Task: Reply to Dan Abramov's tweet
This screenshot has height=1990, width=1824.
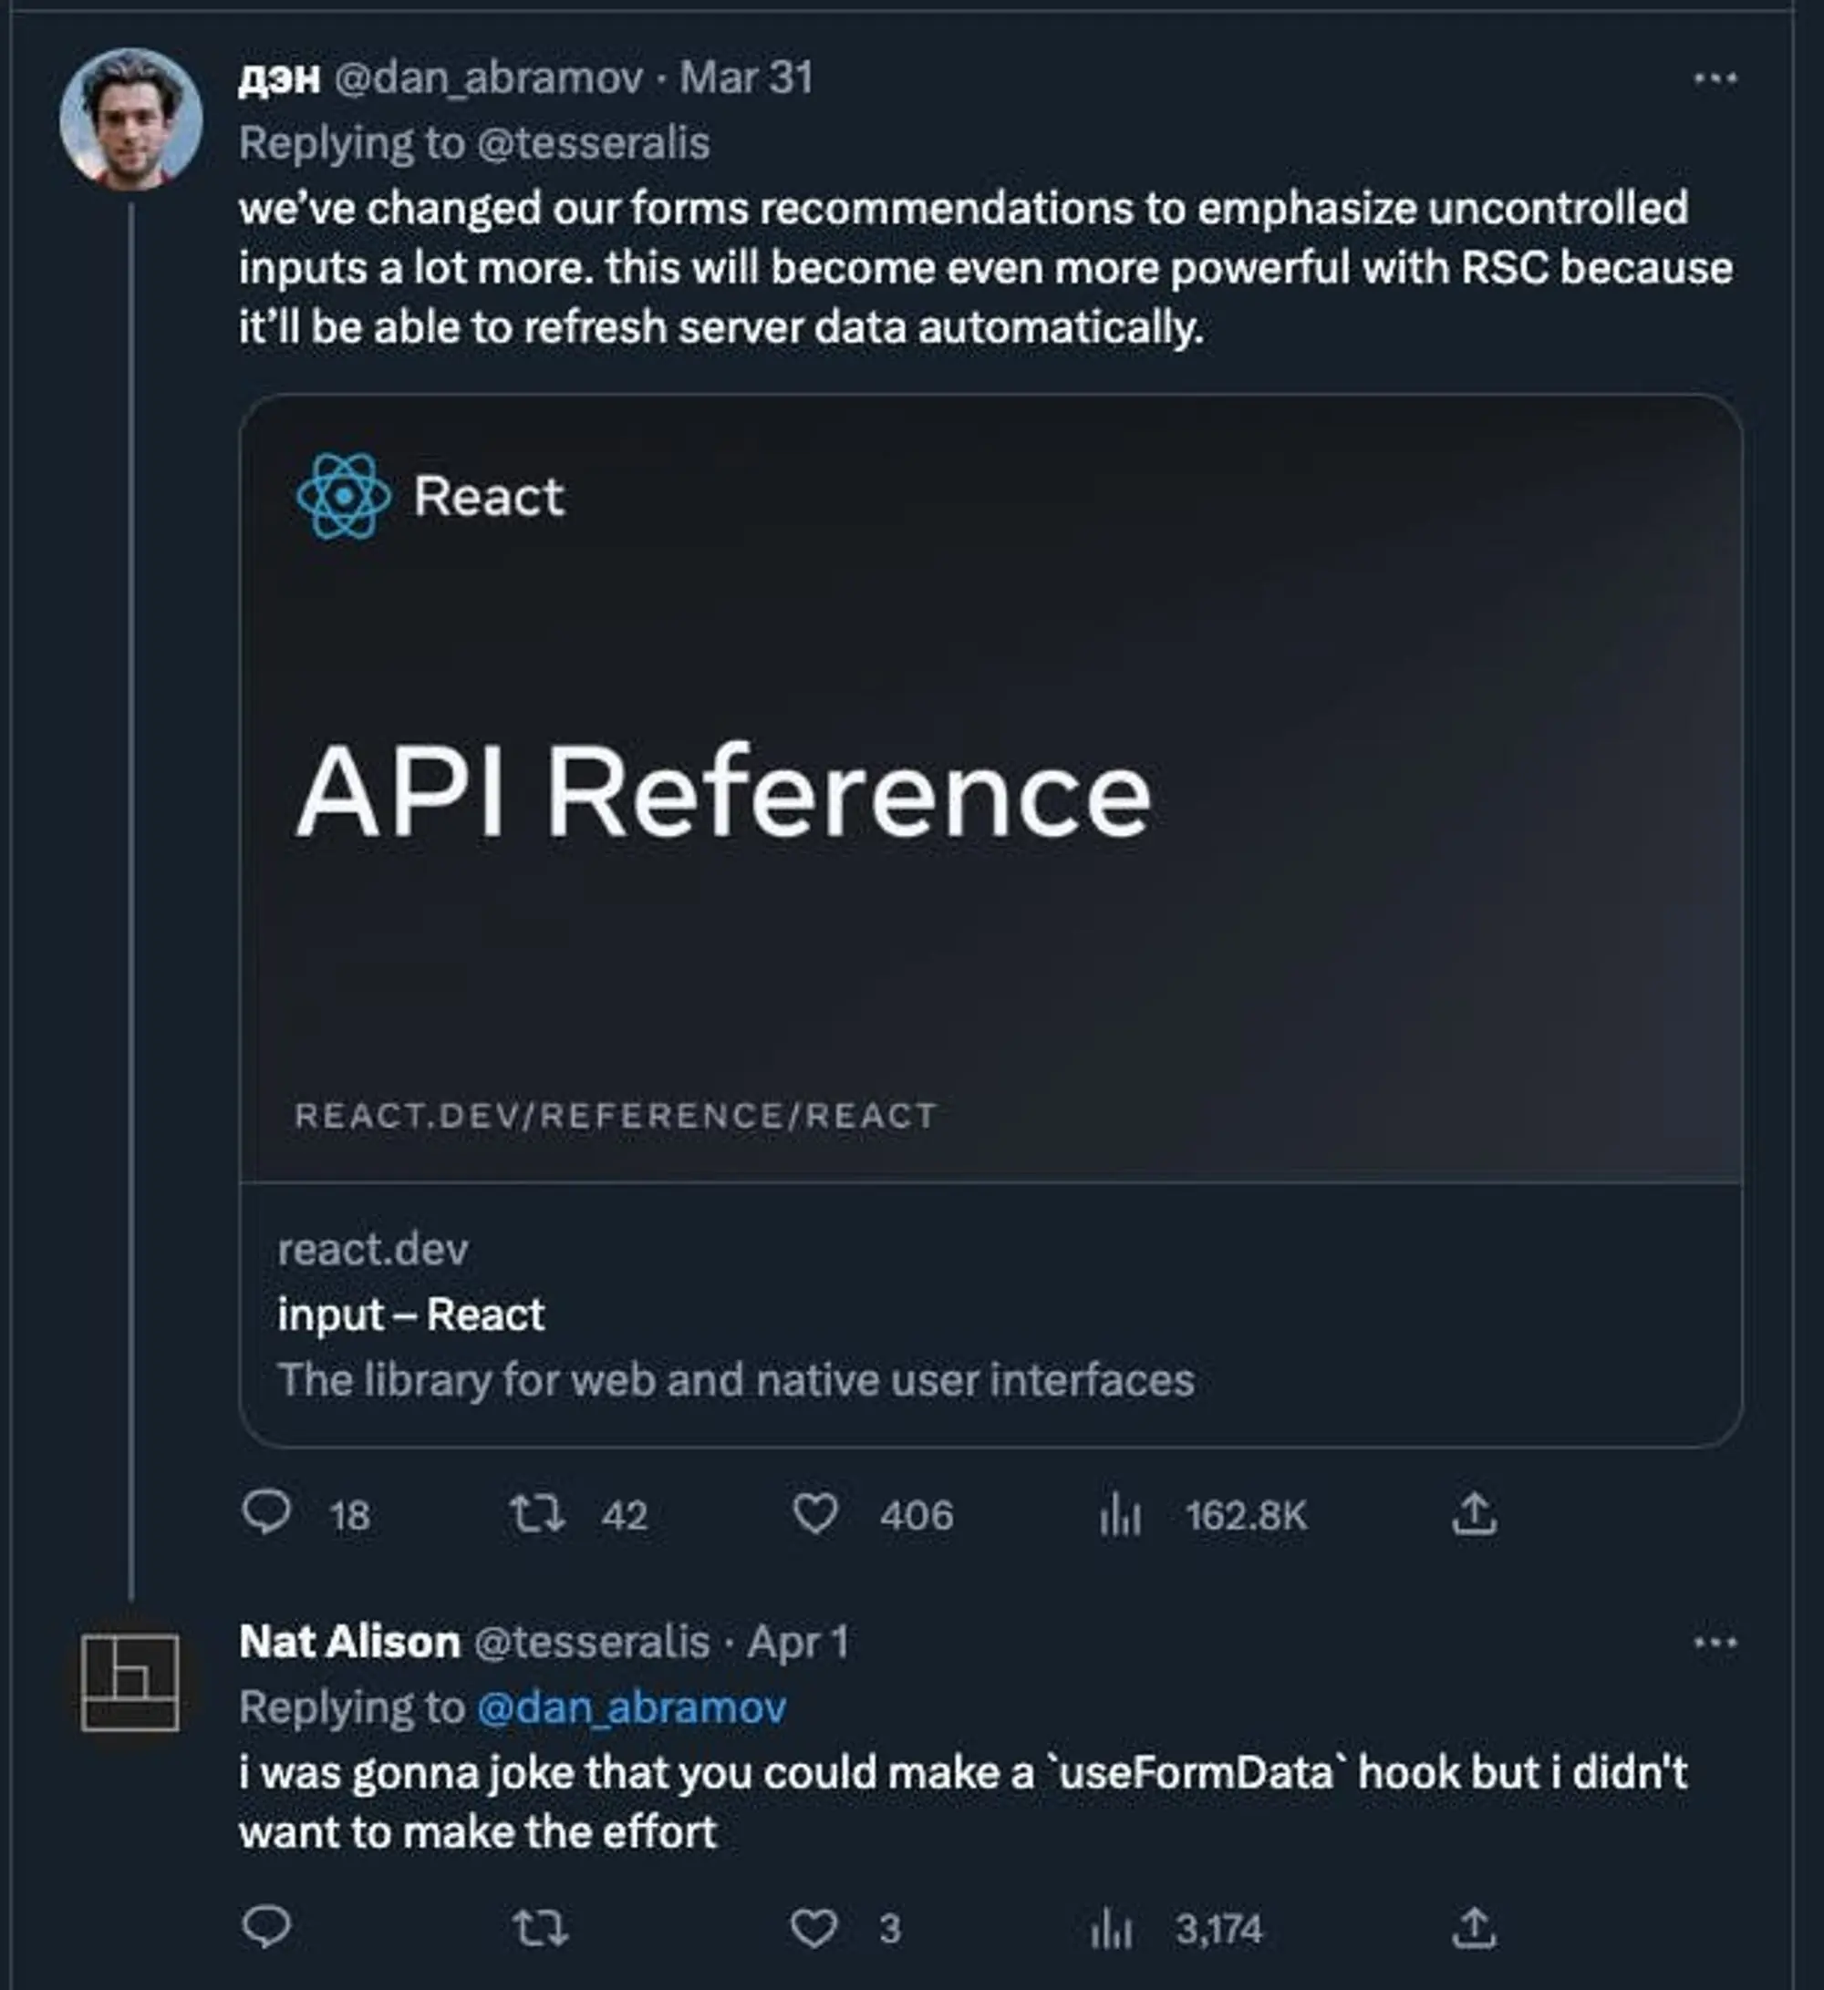Action: point(266,1513)
